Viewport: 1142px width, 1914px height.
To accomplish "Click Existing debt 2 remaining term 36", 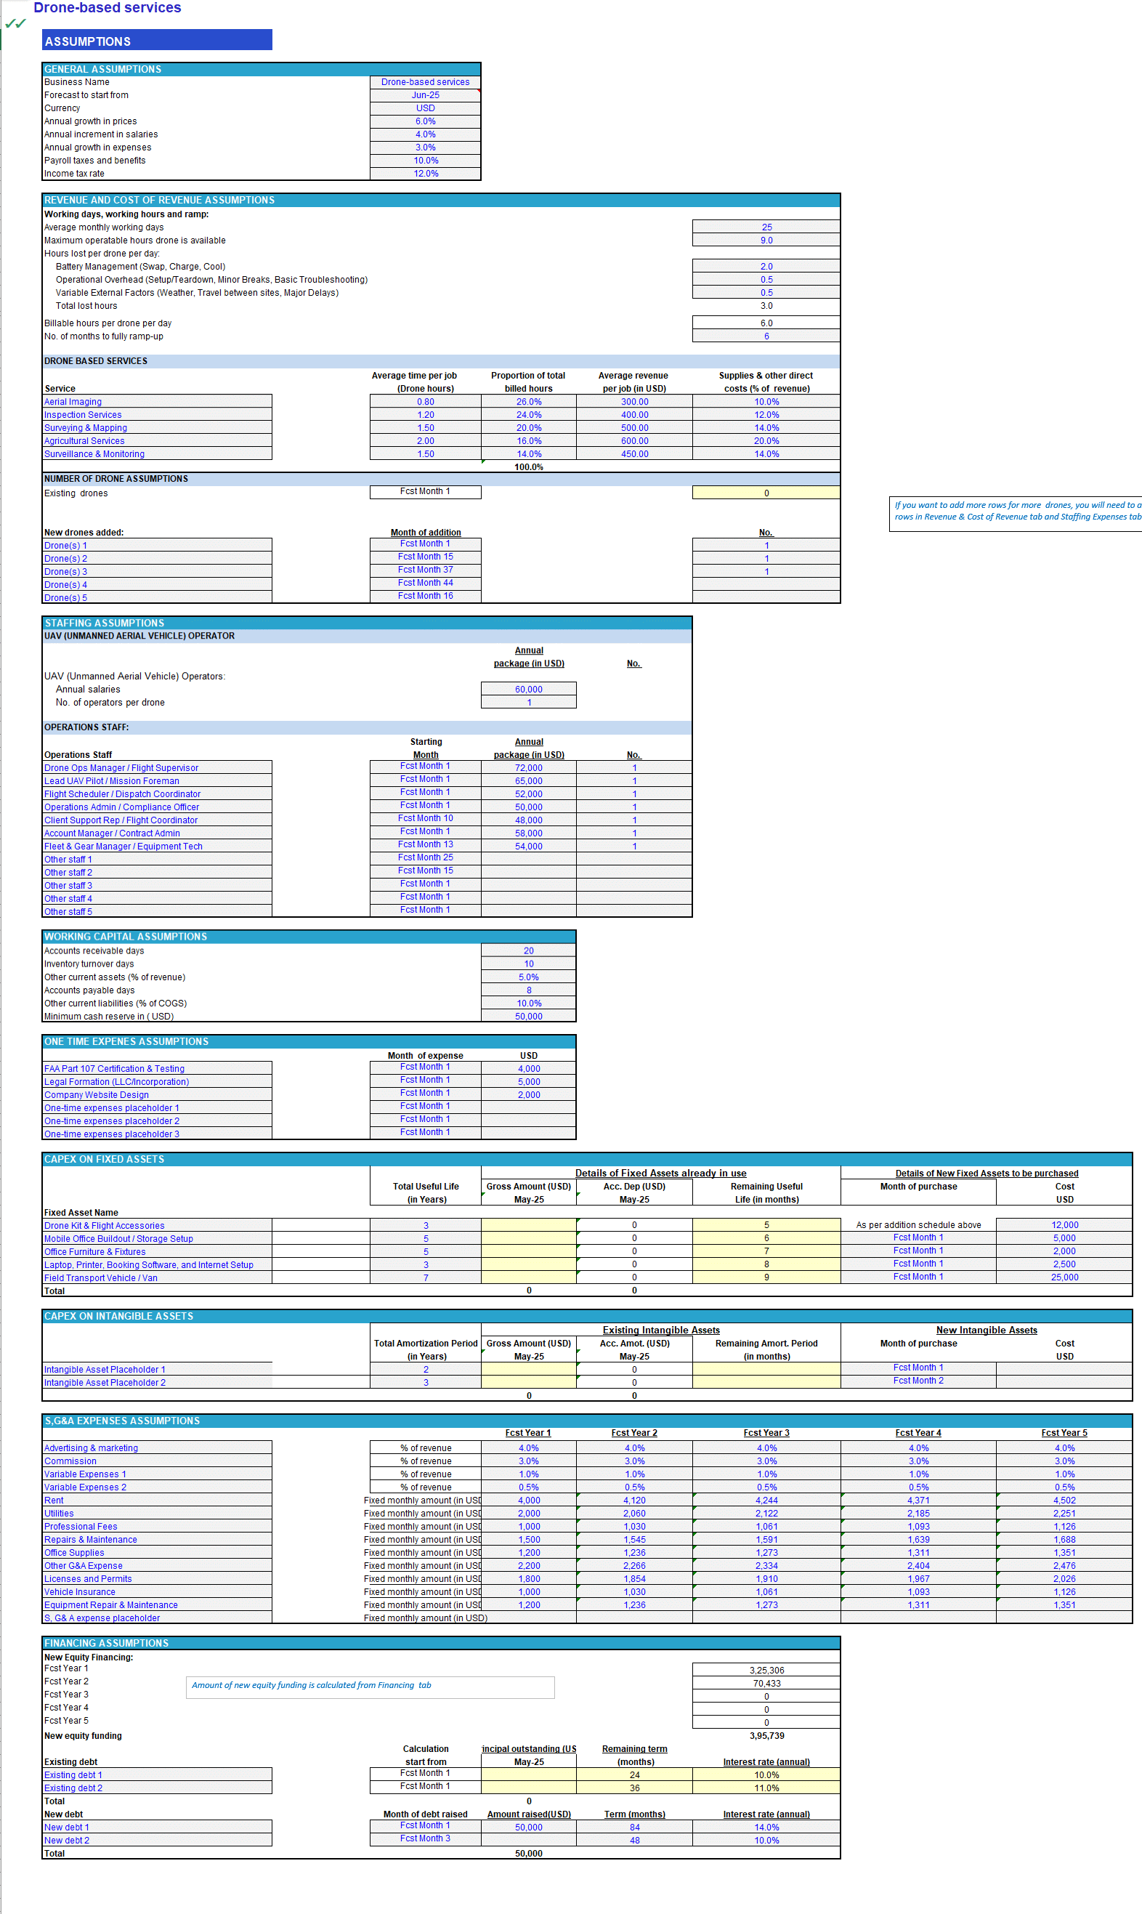I will (634, 1788).
